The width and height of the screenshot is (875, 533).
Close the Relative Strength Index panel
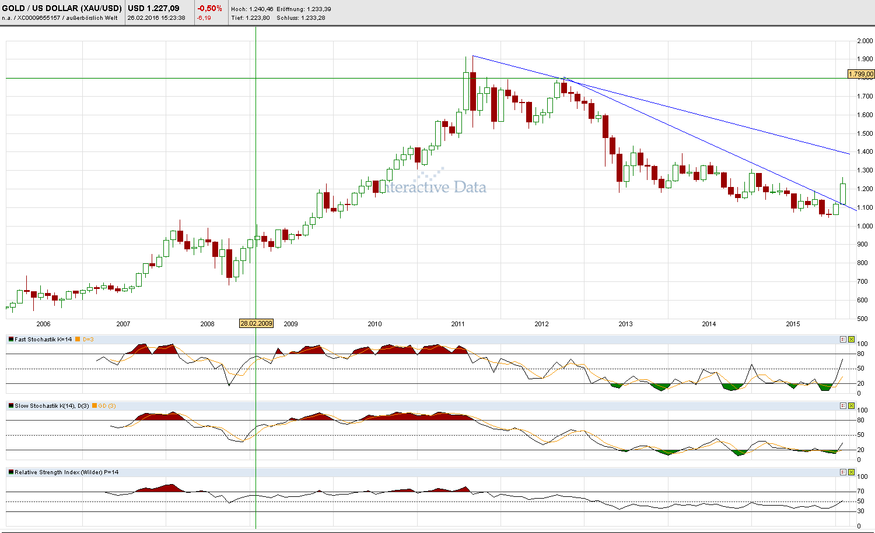point(851,472)
